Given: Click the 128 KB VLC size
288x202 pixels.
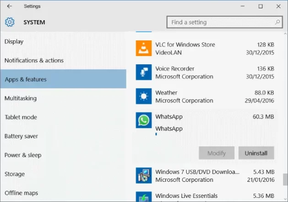Looking at the screenshot, I should point(266,45).
